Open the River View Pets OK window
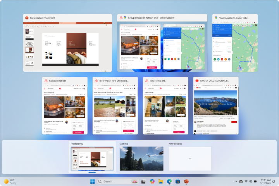The height and width of the screenshot is (186, 279). 115,105
